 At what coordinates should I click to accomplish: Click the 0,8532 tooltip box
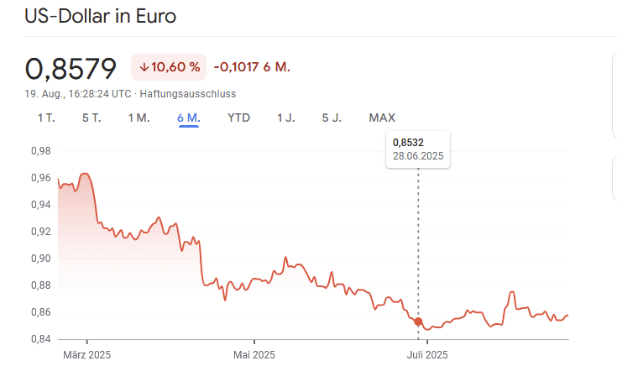[x=417, y=149]
